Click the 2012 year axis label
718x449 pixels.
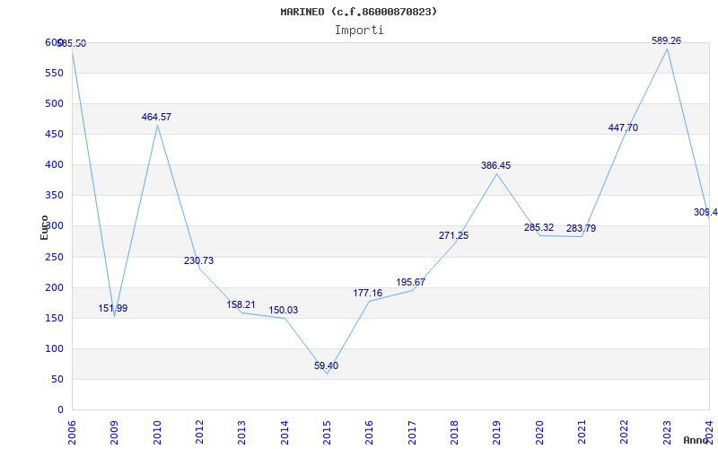tap(199, 432)
